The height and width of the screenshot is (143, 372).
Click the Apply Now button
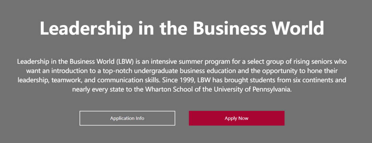click(237, 118)
